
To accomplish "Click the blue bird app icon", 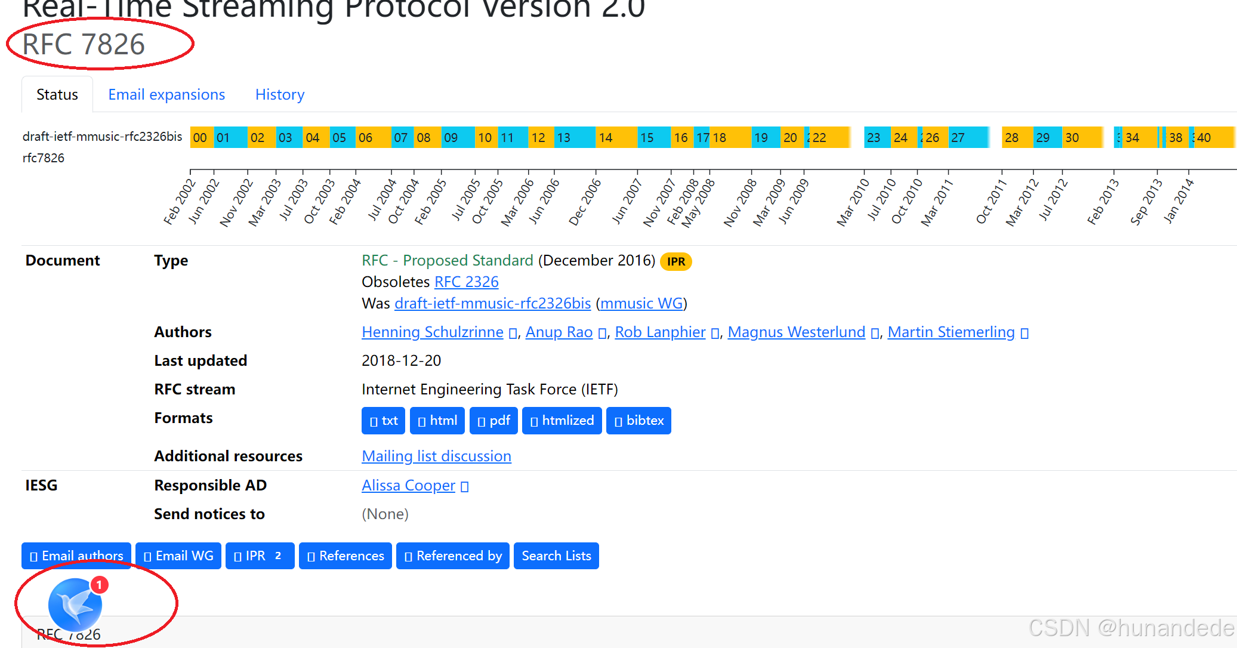I will pos(75,605).
